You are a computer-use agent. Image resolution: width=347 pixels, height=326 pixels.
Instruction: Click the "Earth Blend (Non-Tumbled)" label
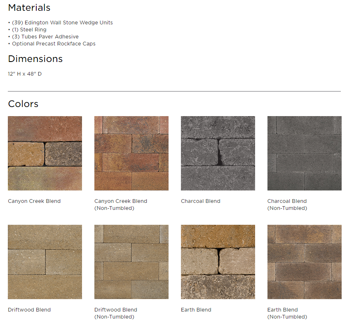tap(287, 313)
